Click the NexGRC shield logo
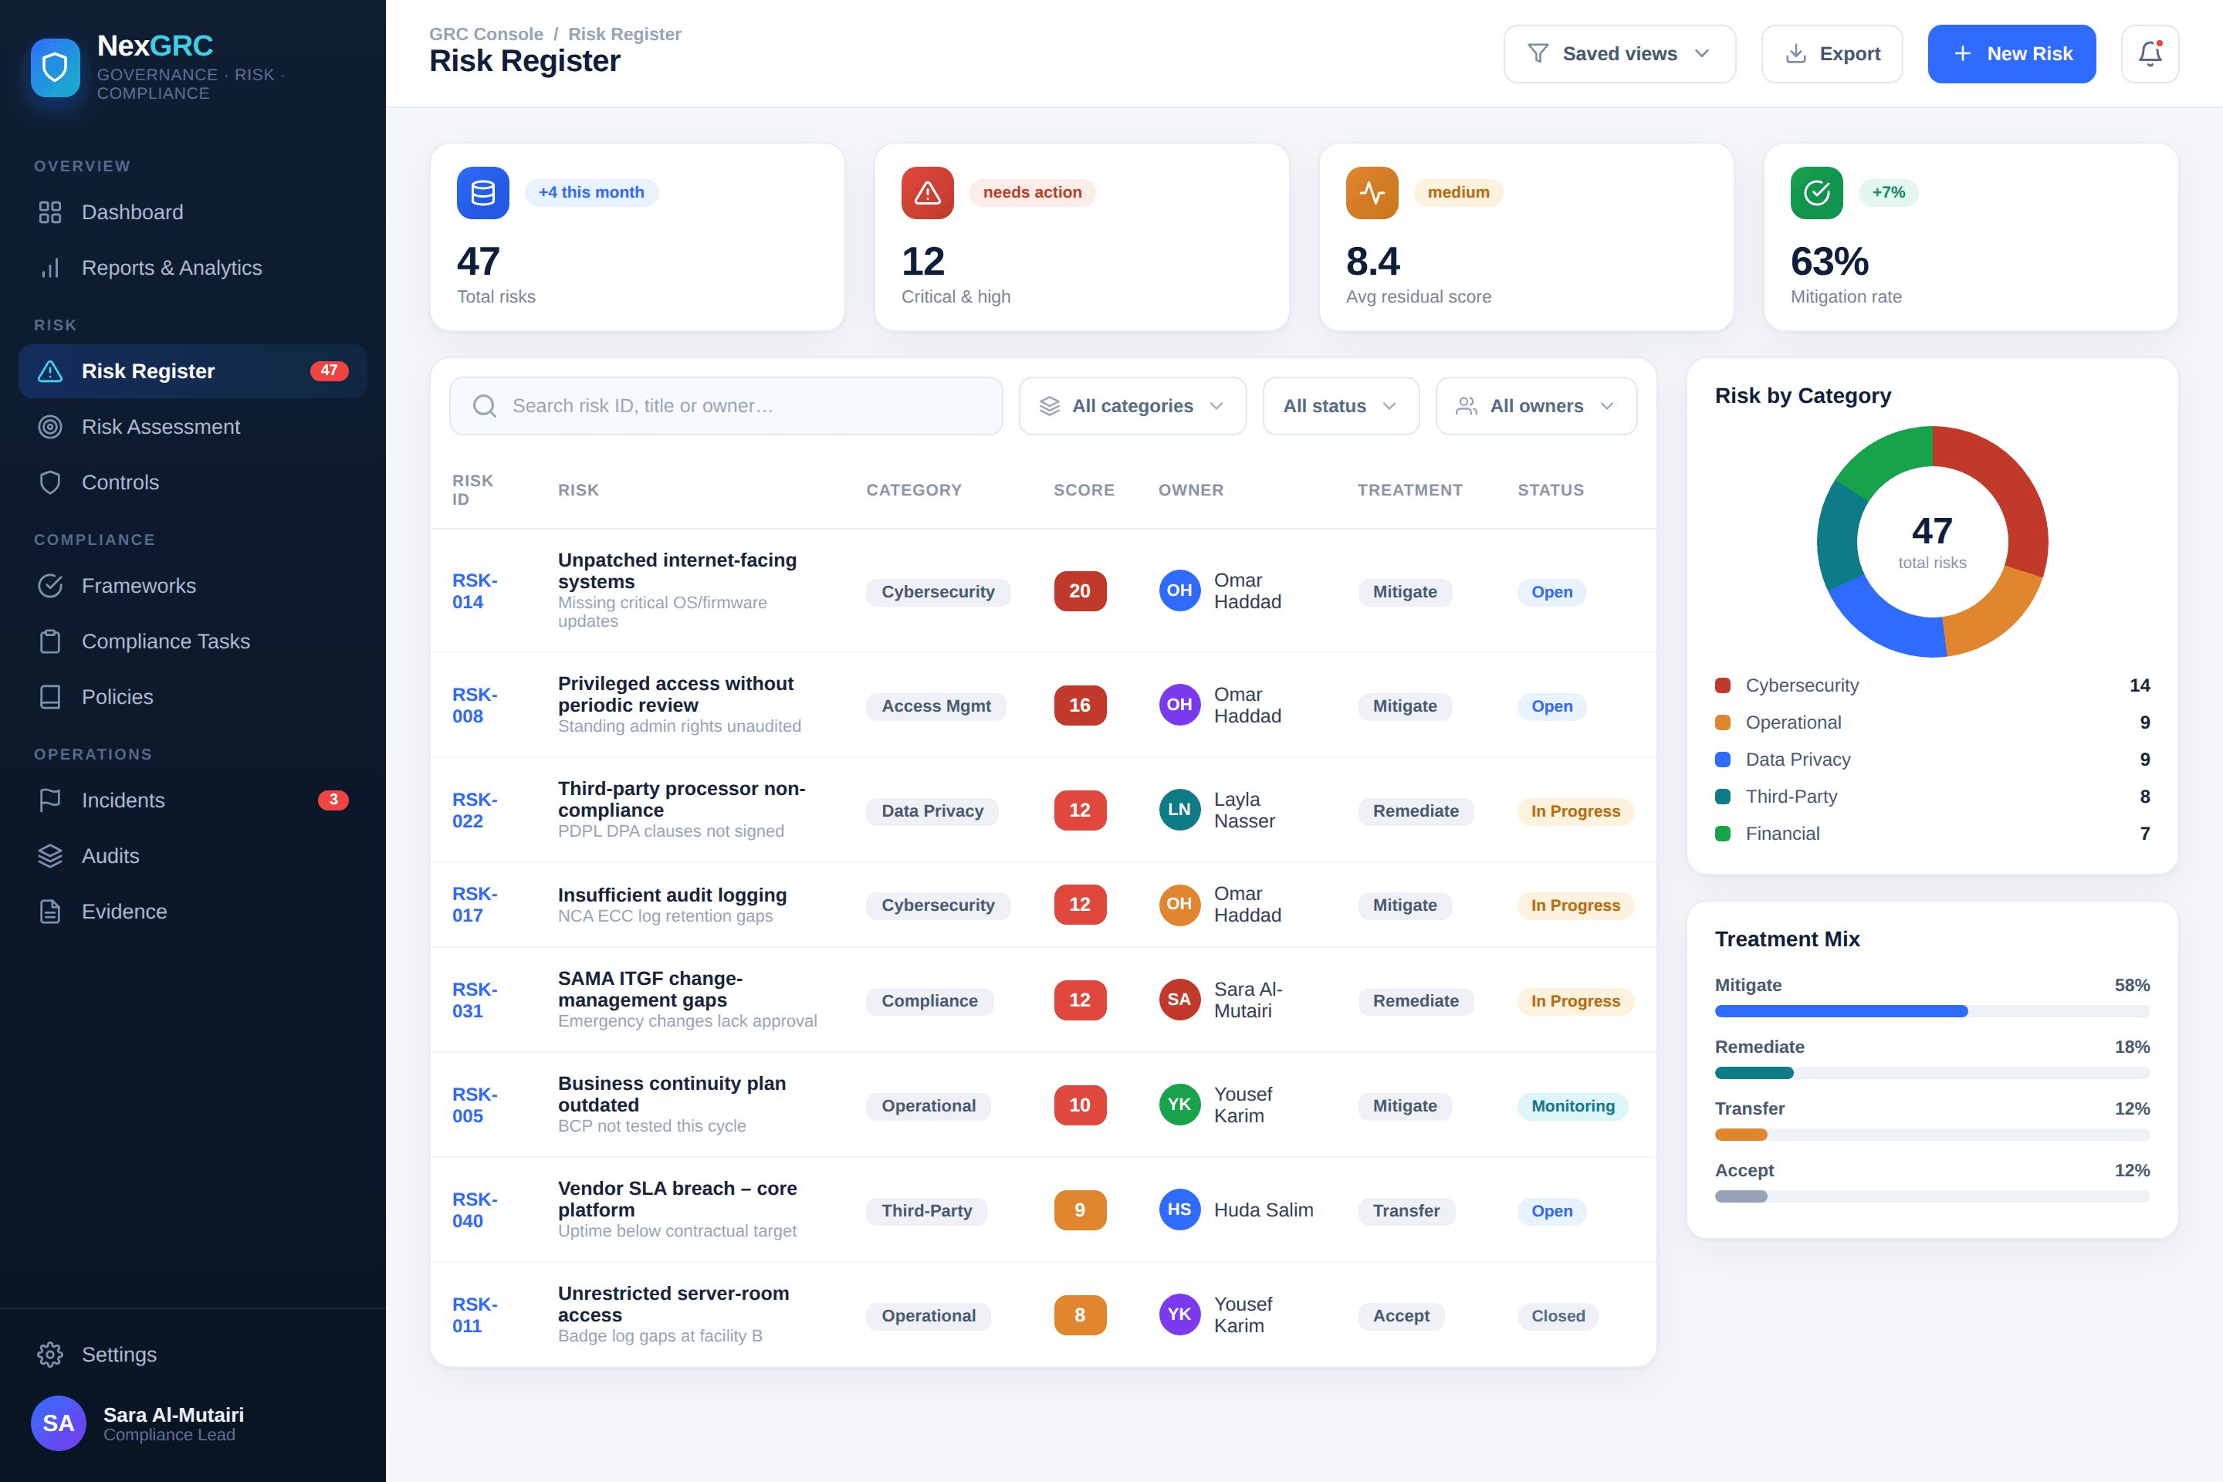 click(x=55, y=67)
